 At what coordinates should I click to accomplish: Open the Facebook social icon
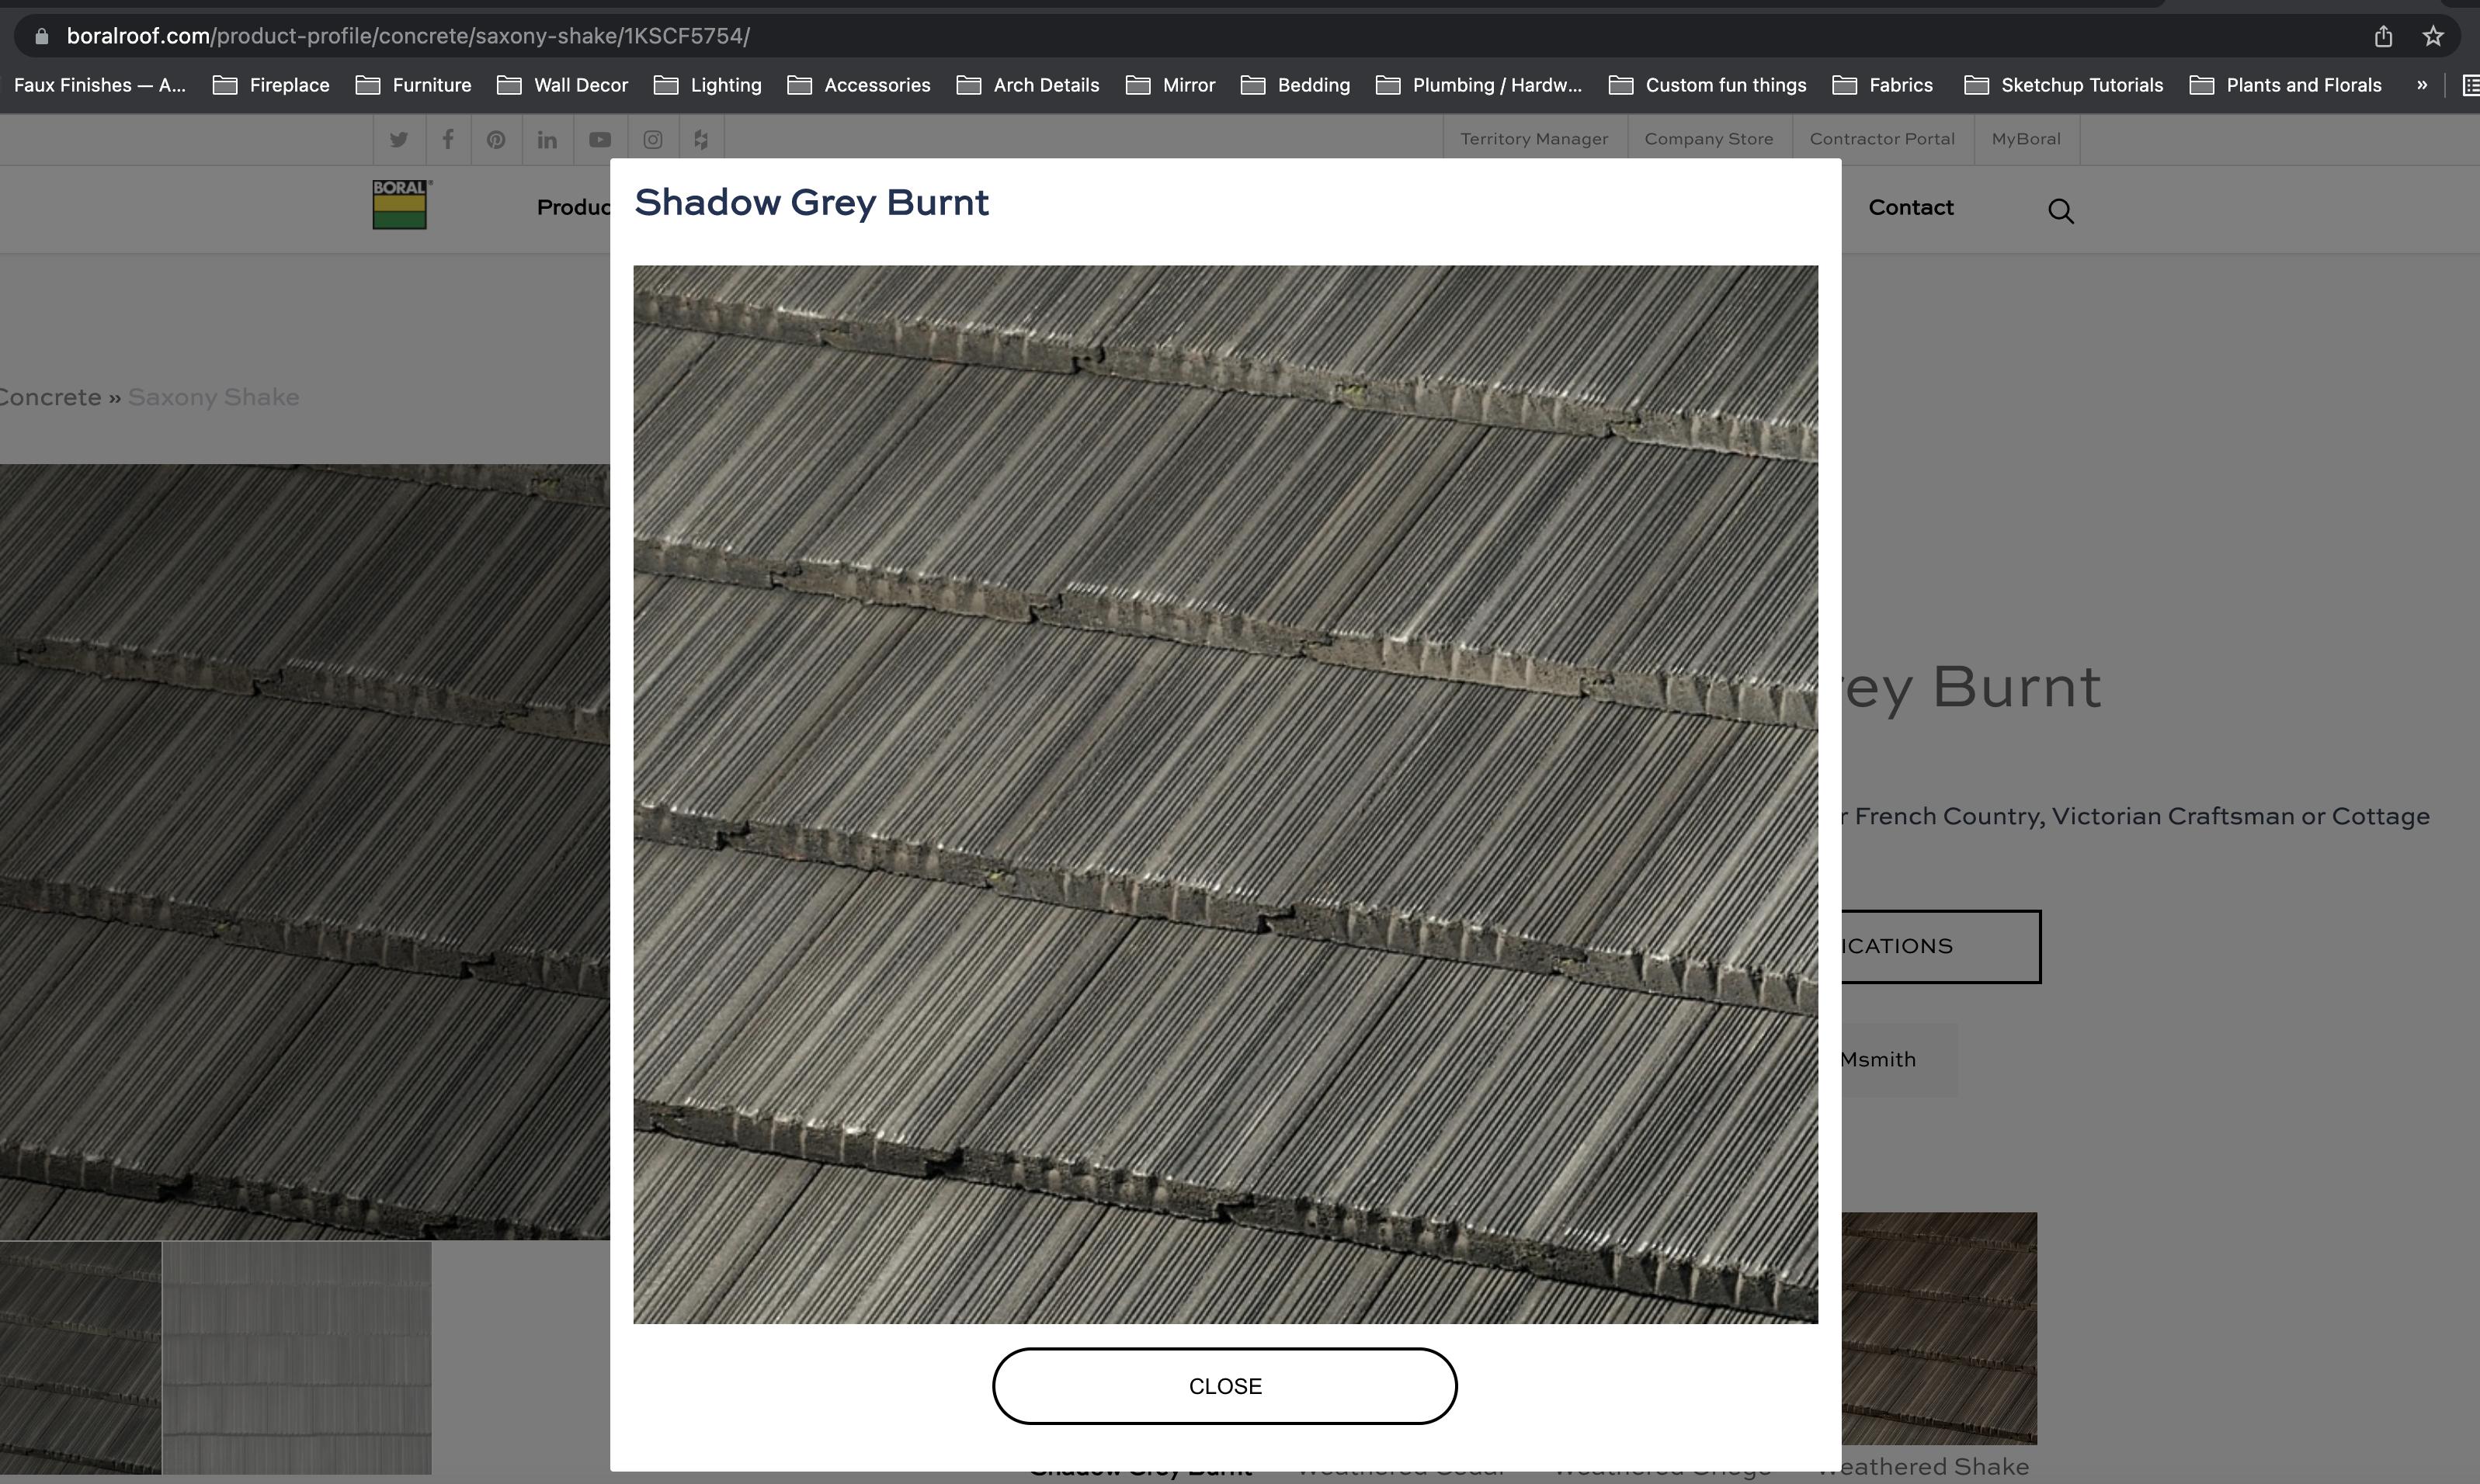(x=448, y=140)
